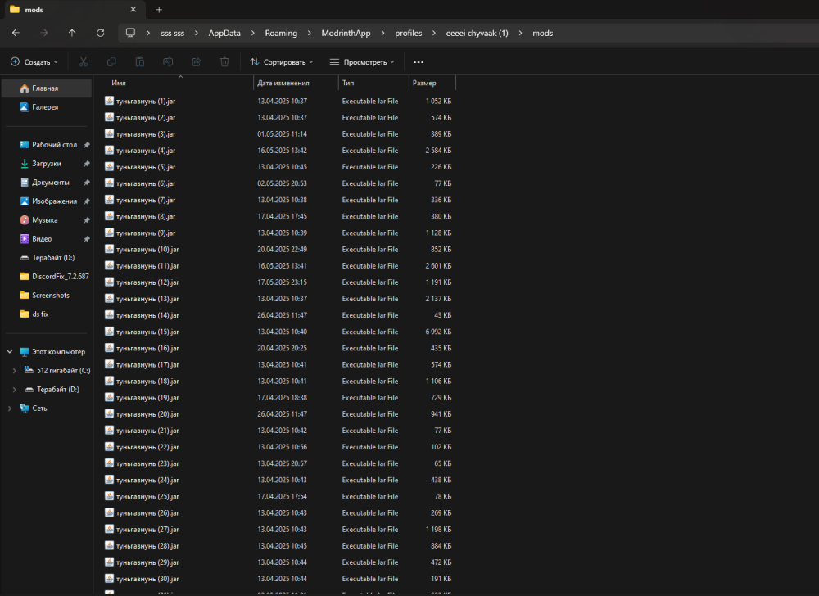
Task: Click the Delete trash icon
Action: pyautogui.click(x=224, y=62)
